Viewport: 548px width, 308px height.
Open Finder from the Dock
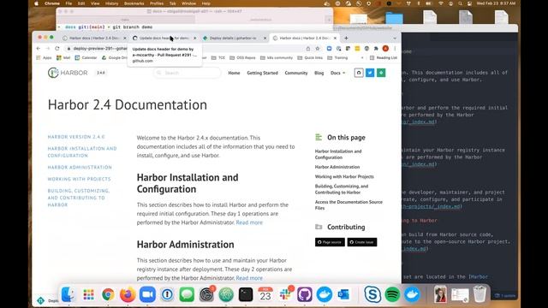[68, 294]
